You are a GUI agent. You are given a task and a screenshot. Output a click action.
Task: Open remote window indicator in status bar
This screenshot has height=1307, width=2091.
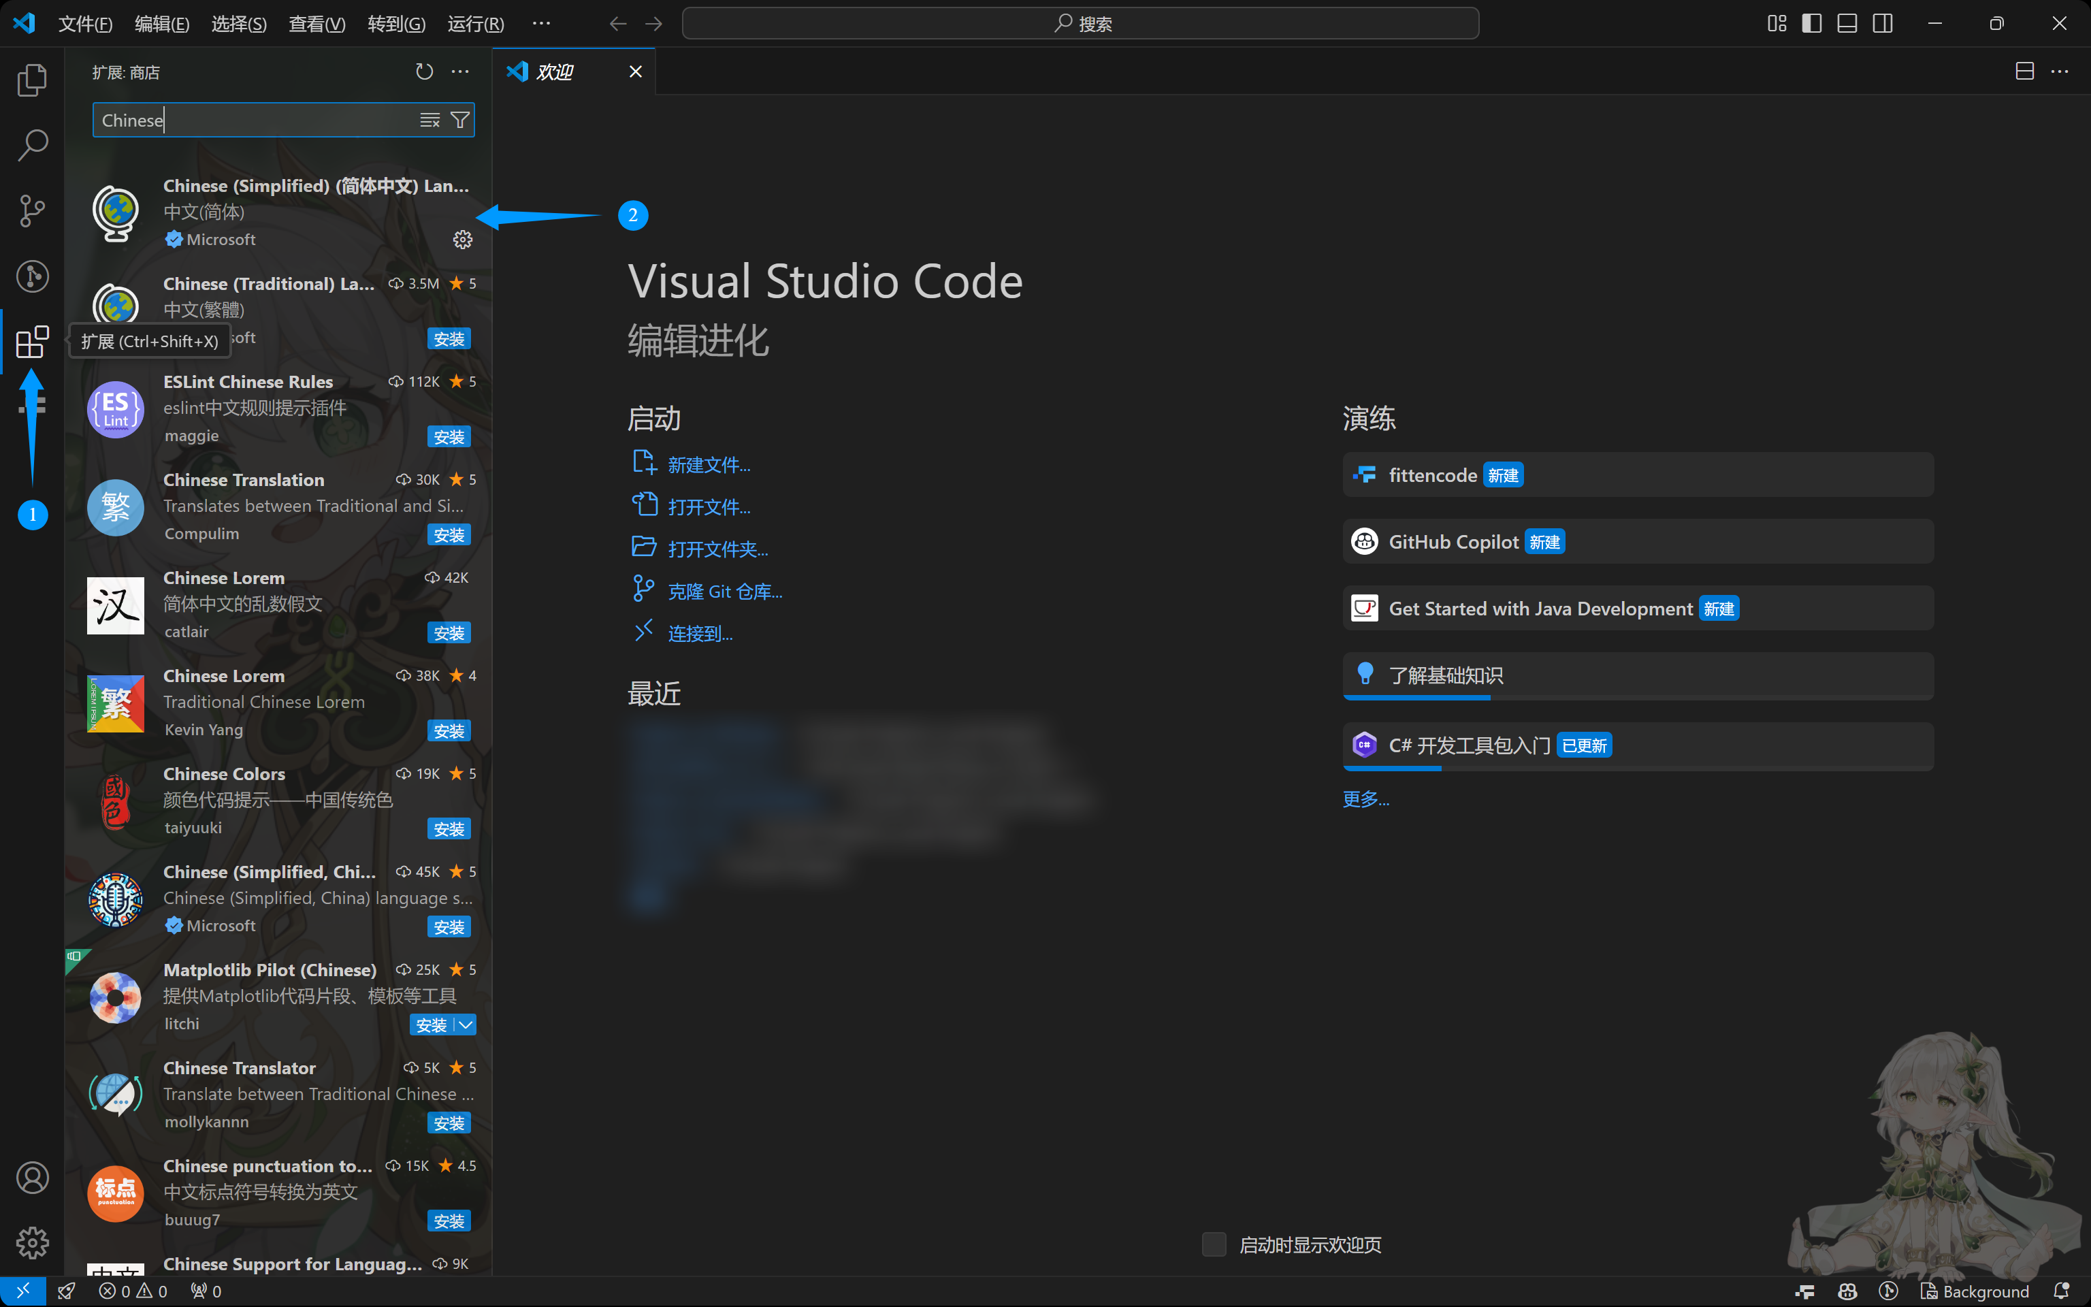pyautogui.click(x=23, y=1291)
